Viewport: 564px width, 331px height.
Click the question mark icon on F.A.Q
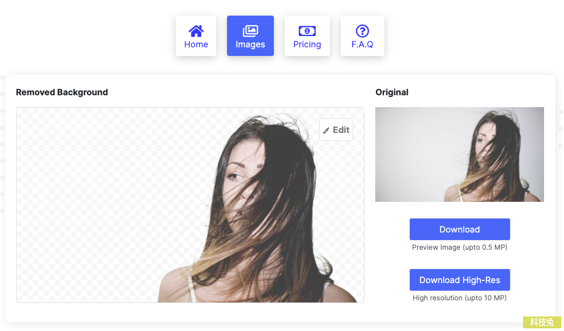362,30
